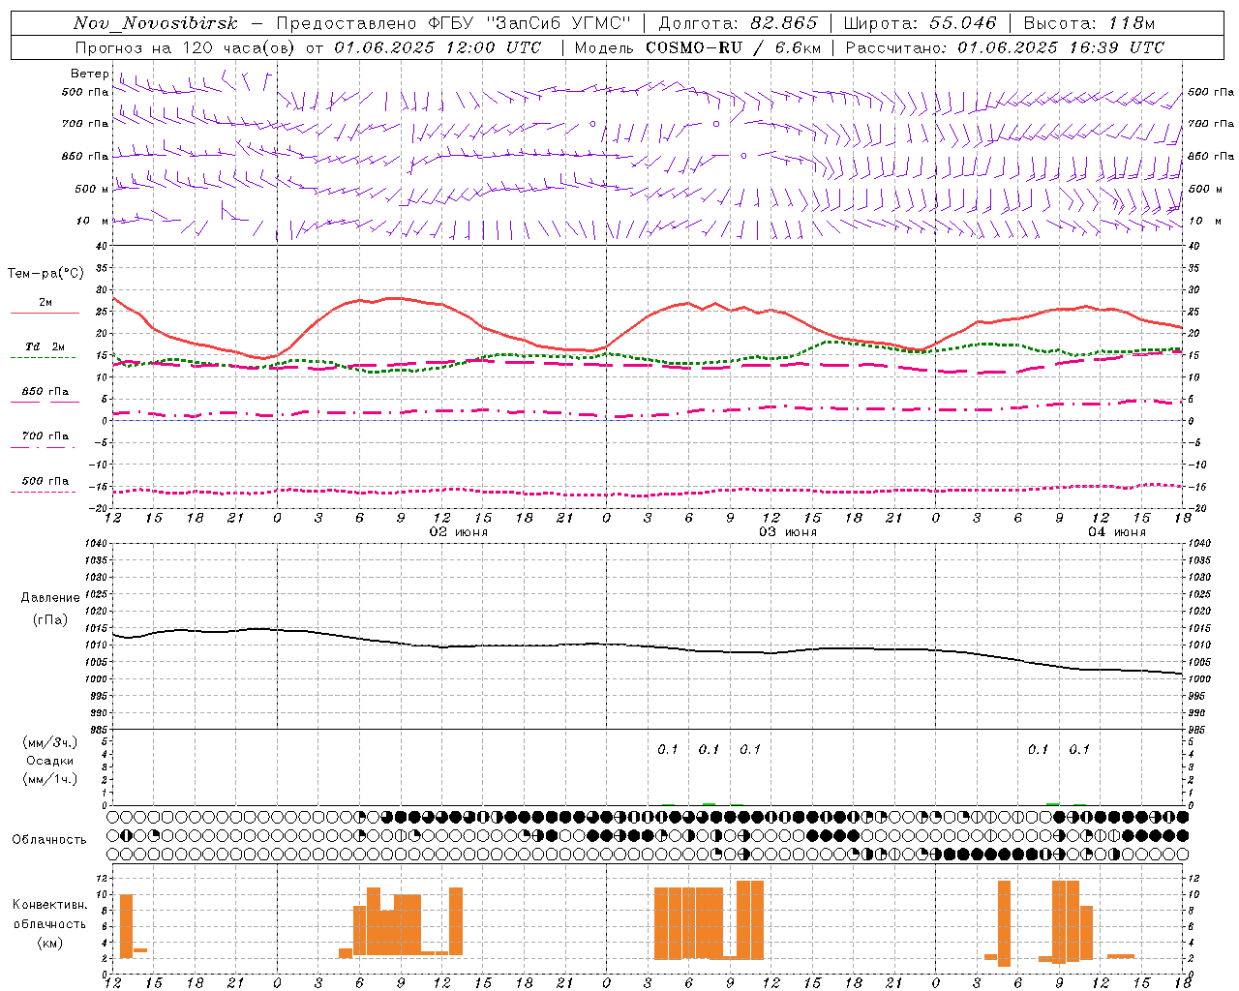Click the '850 гПа' temperature legend label

[x=45, y=392]
